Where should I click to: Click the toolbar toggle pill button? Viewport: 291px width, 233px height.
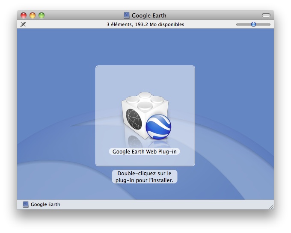click(266, 15)
